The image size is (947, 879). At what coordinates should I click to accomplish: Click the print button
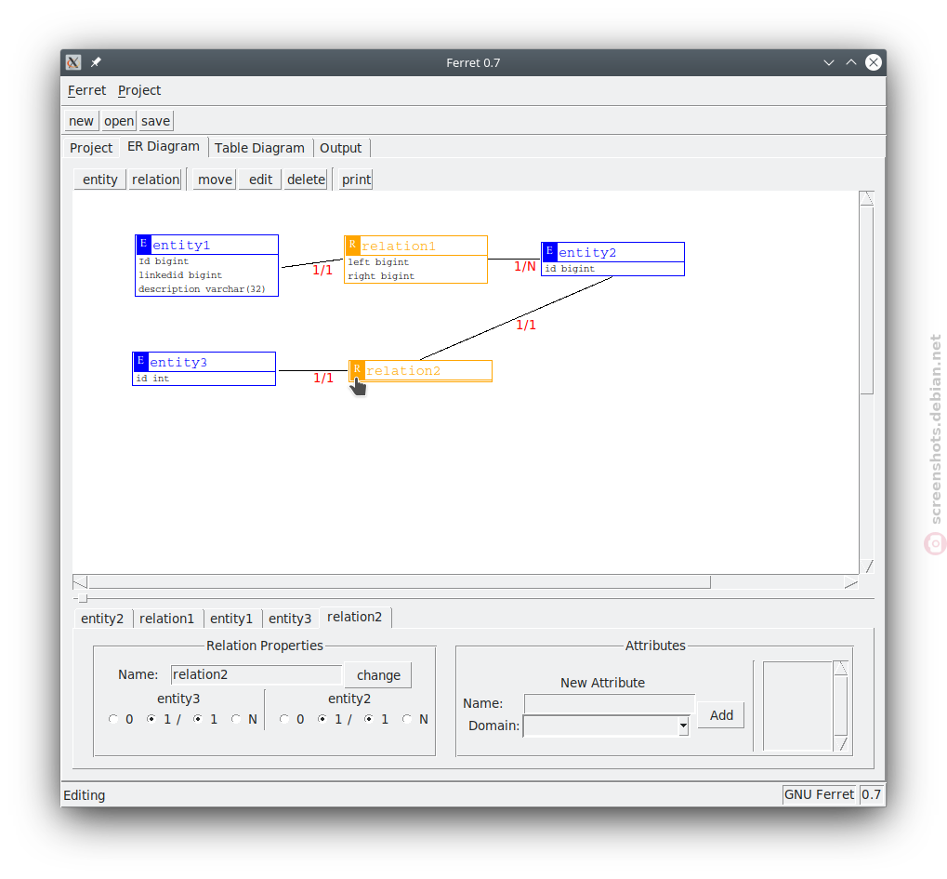click(356, 180)
